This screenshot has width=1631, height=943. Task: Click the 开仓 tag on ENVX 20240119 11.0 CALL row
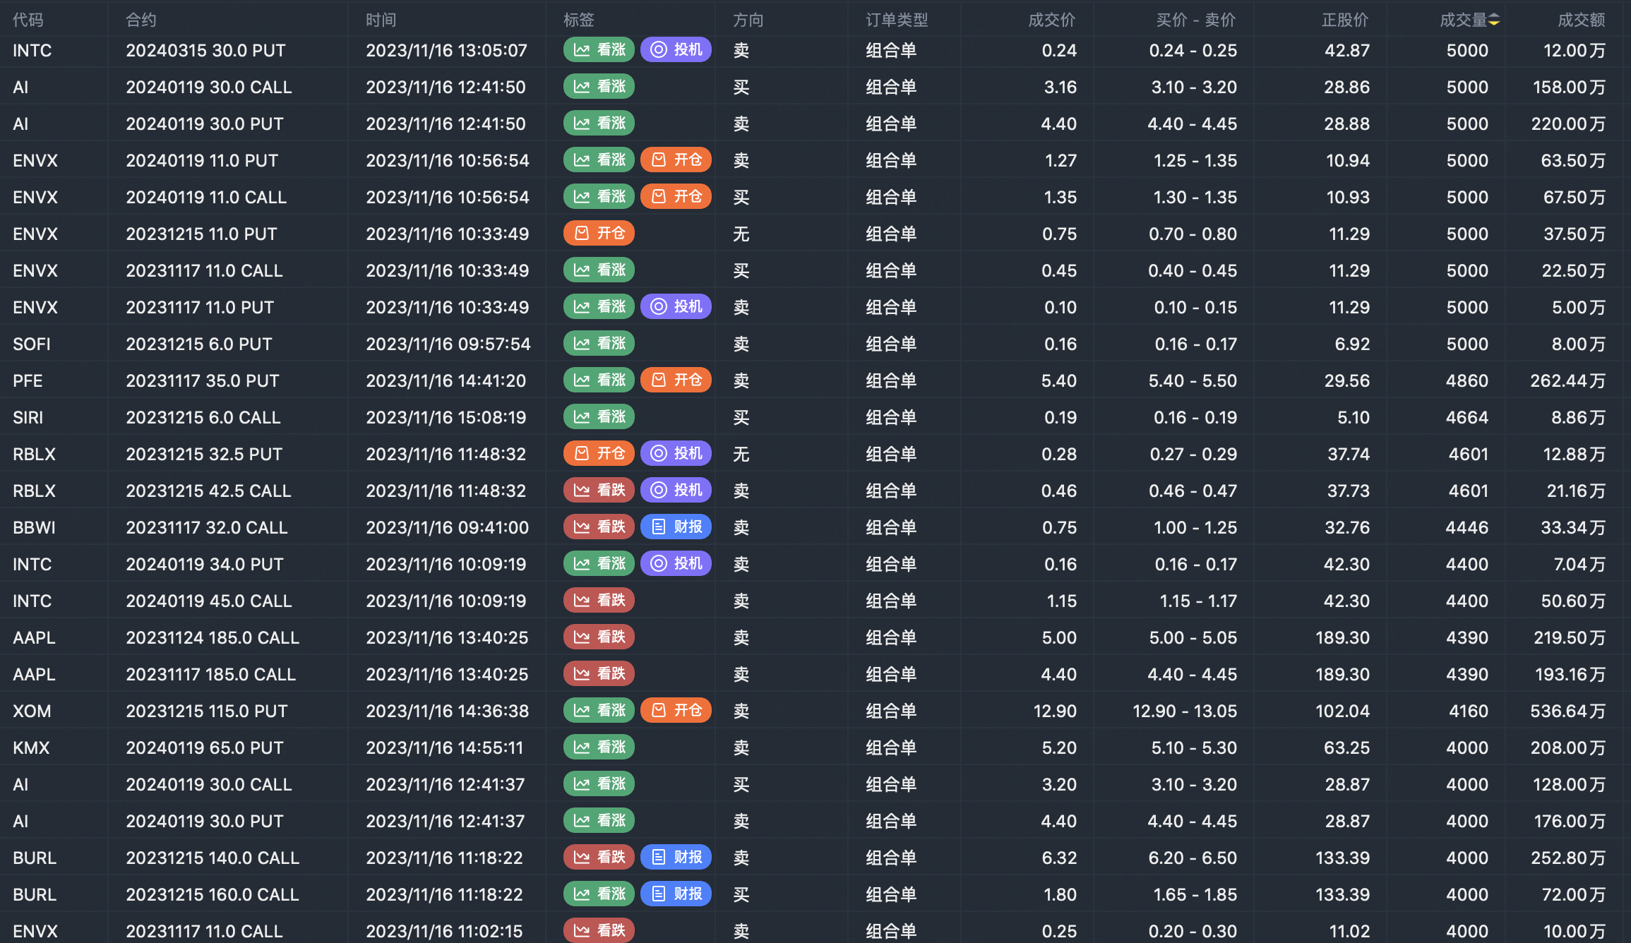pos(676,196)
